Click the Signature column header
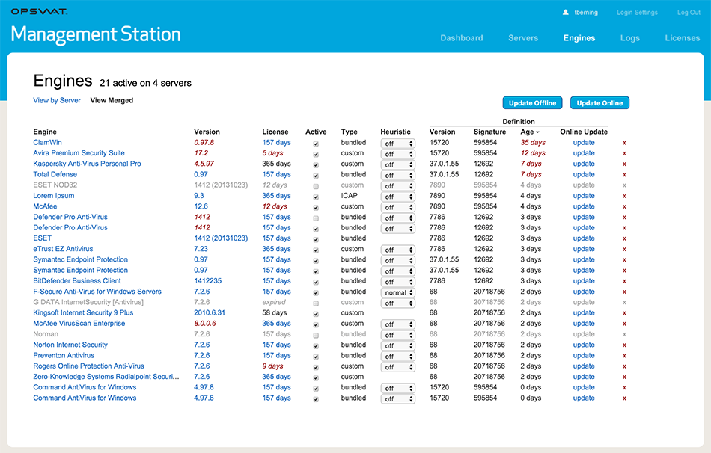 click(x=489, y=132)
